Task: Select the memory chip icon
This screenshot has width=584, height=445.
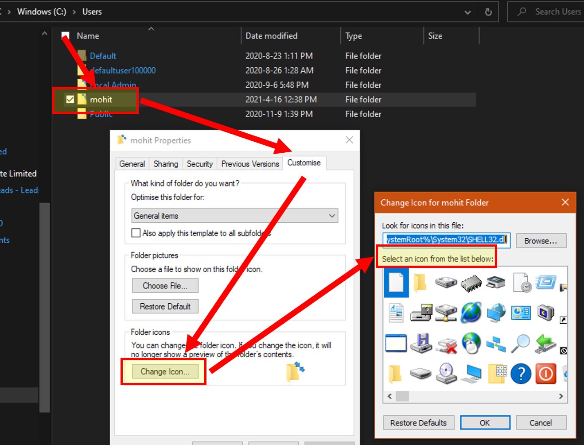Action: [471, 282]
